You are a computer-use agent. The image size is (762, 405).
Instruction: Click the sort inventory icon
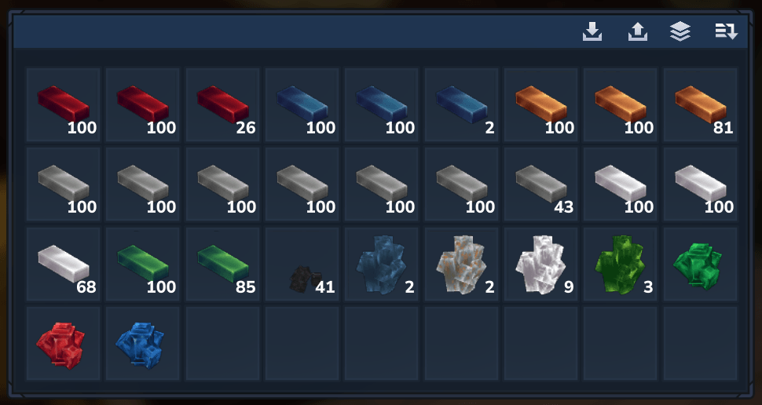[726, 31]
